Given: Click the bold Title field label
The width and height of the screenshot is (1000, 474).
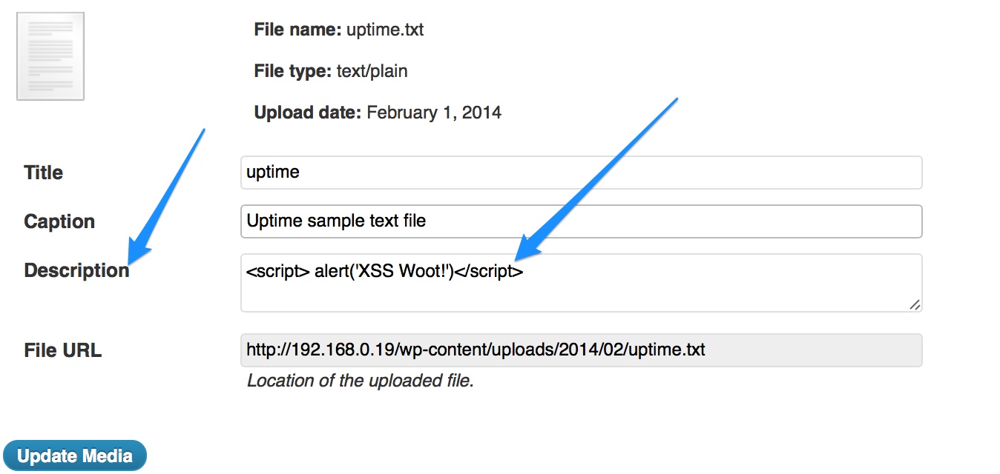Looking at the screenshot, I should click(44, 173).
